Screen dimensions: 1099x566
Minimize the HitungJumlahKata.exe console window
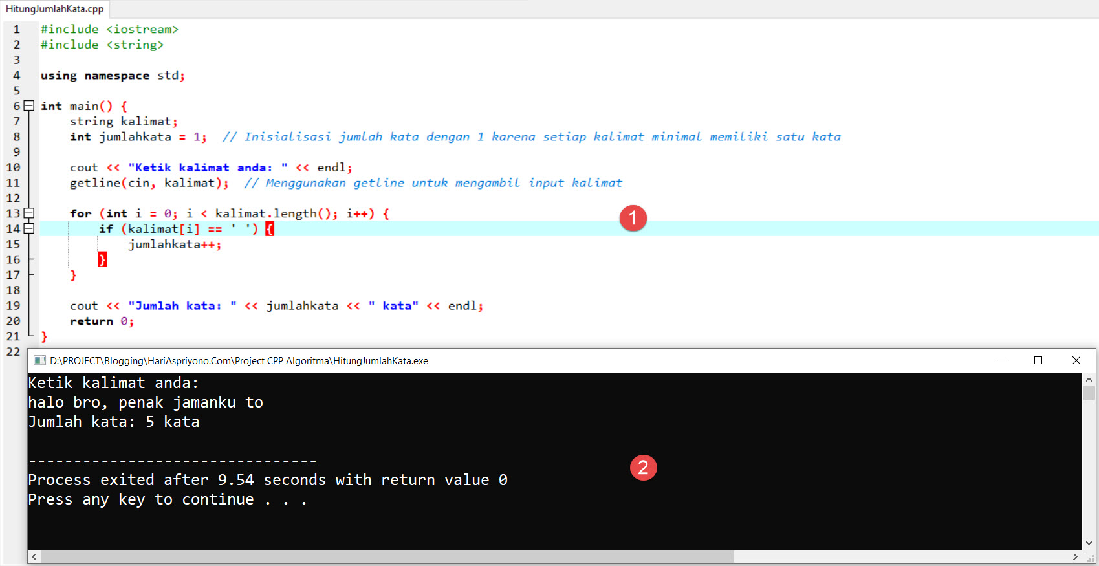(1000, 360)
